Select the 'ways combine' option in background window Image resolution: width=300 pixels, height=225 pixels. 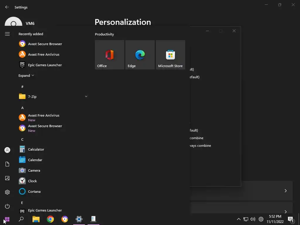point(200,146)
